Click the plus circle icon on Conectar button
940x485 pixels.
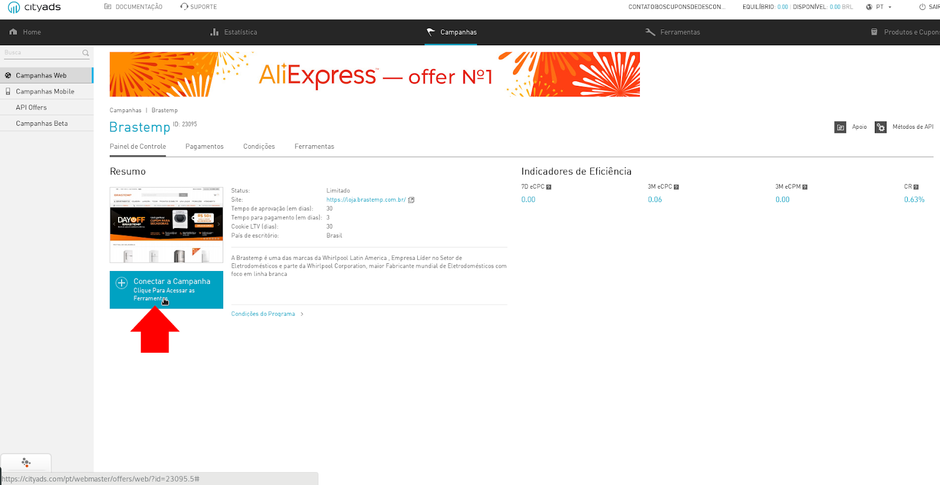coord(122,283)
